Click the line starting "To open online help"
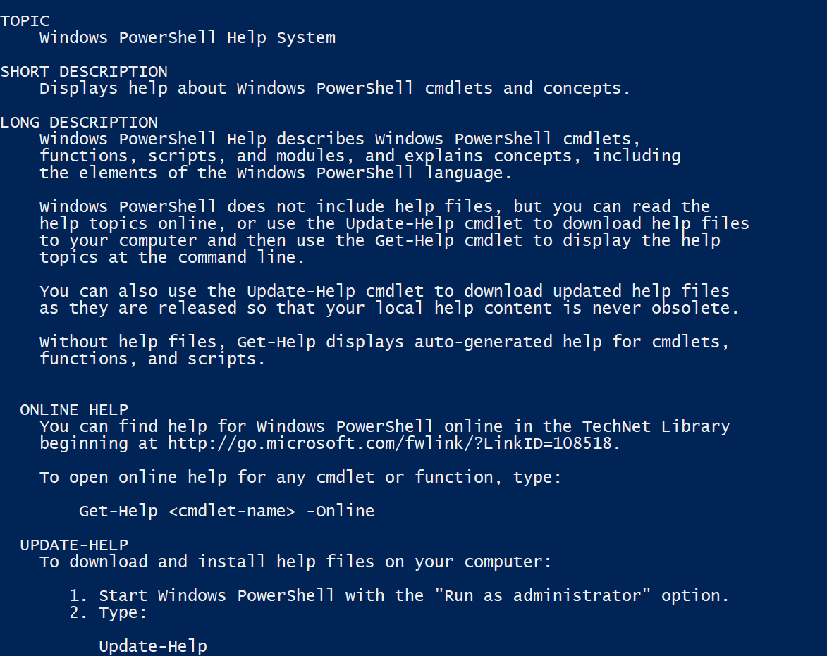The height and width of the screenshot is (656, 827). click(x=300, y=478)
